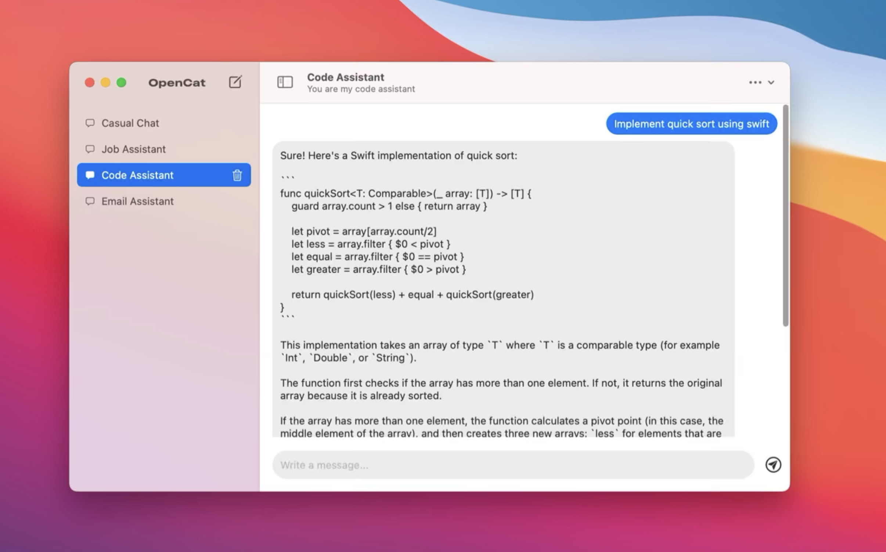886x552 pixels.
Task: Click the red close window button
Action: 90,83
